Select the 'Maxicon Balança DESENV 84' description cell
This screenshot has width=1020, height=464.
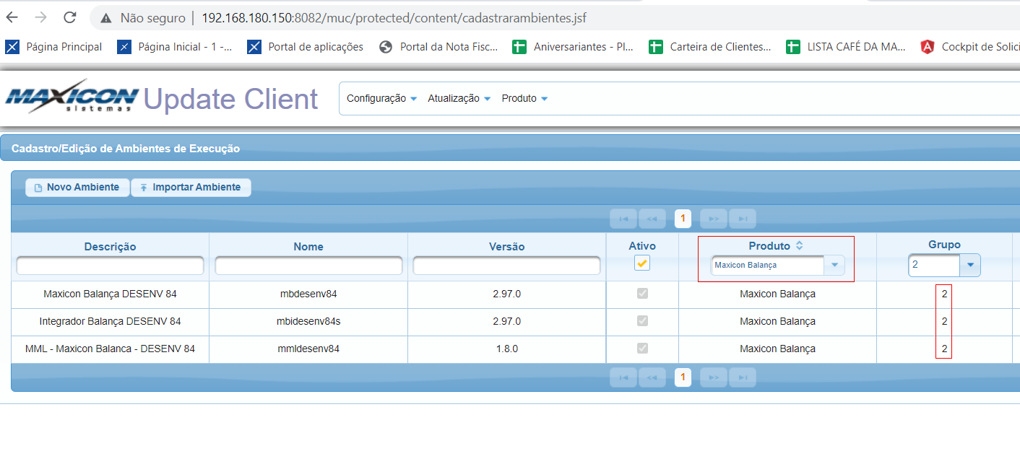click(110, 294)
